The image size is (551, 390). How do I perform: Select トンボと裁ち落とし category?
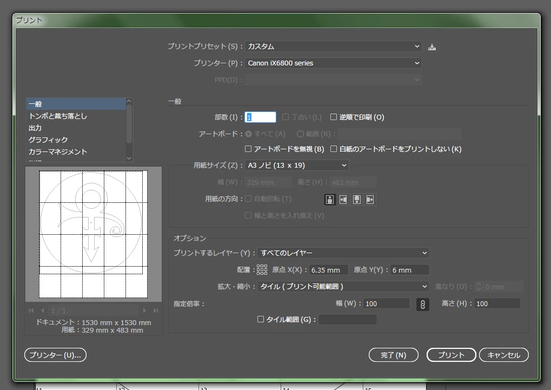(76, 116)
